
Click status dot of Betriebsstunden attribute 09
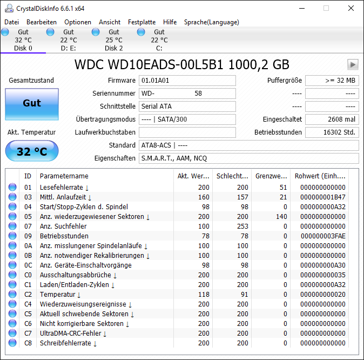(x=12, y=236)
